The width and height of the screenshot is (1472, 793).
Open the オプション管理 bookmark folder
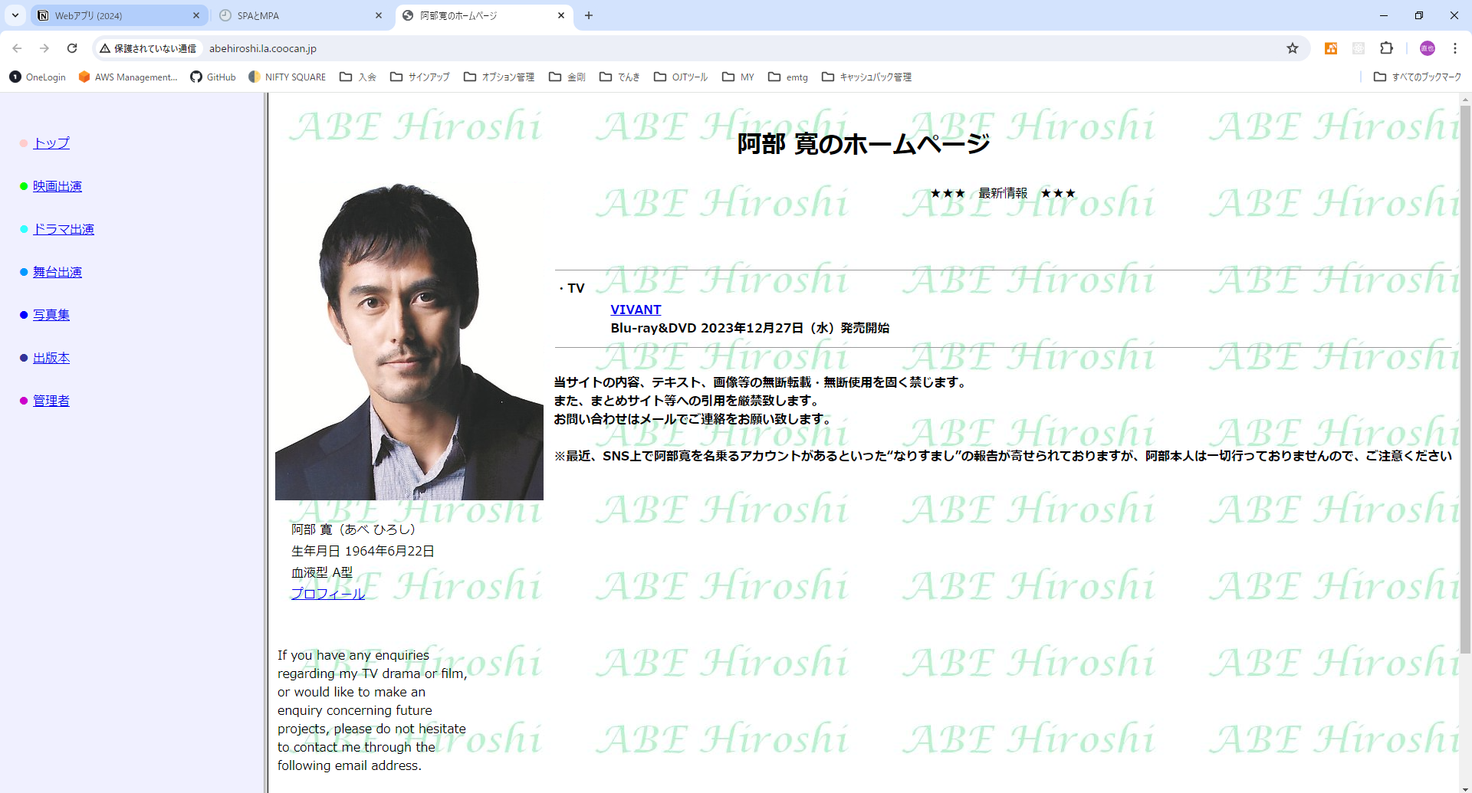499,77
